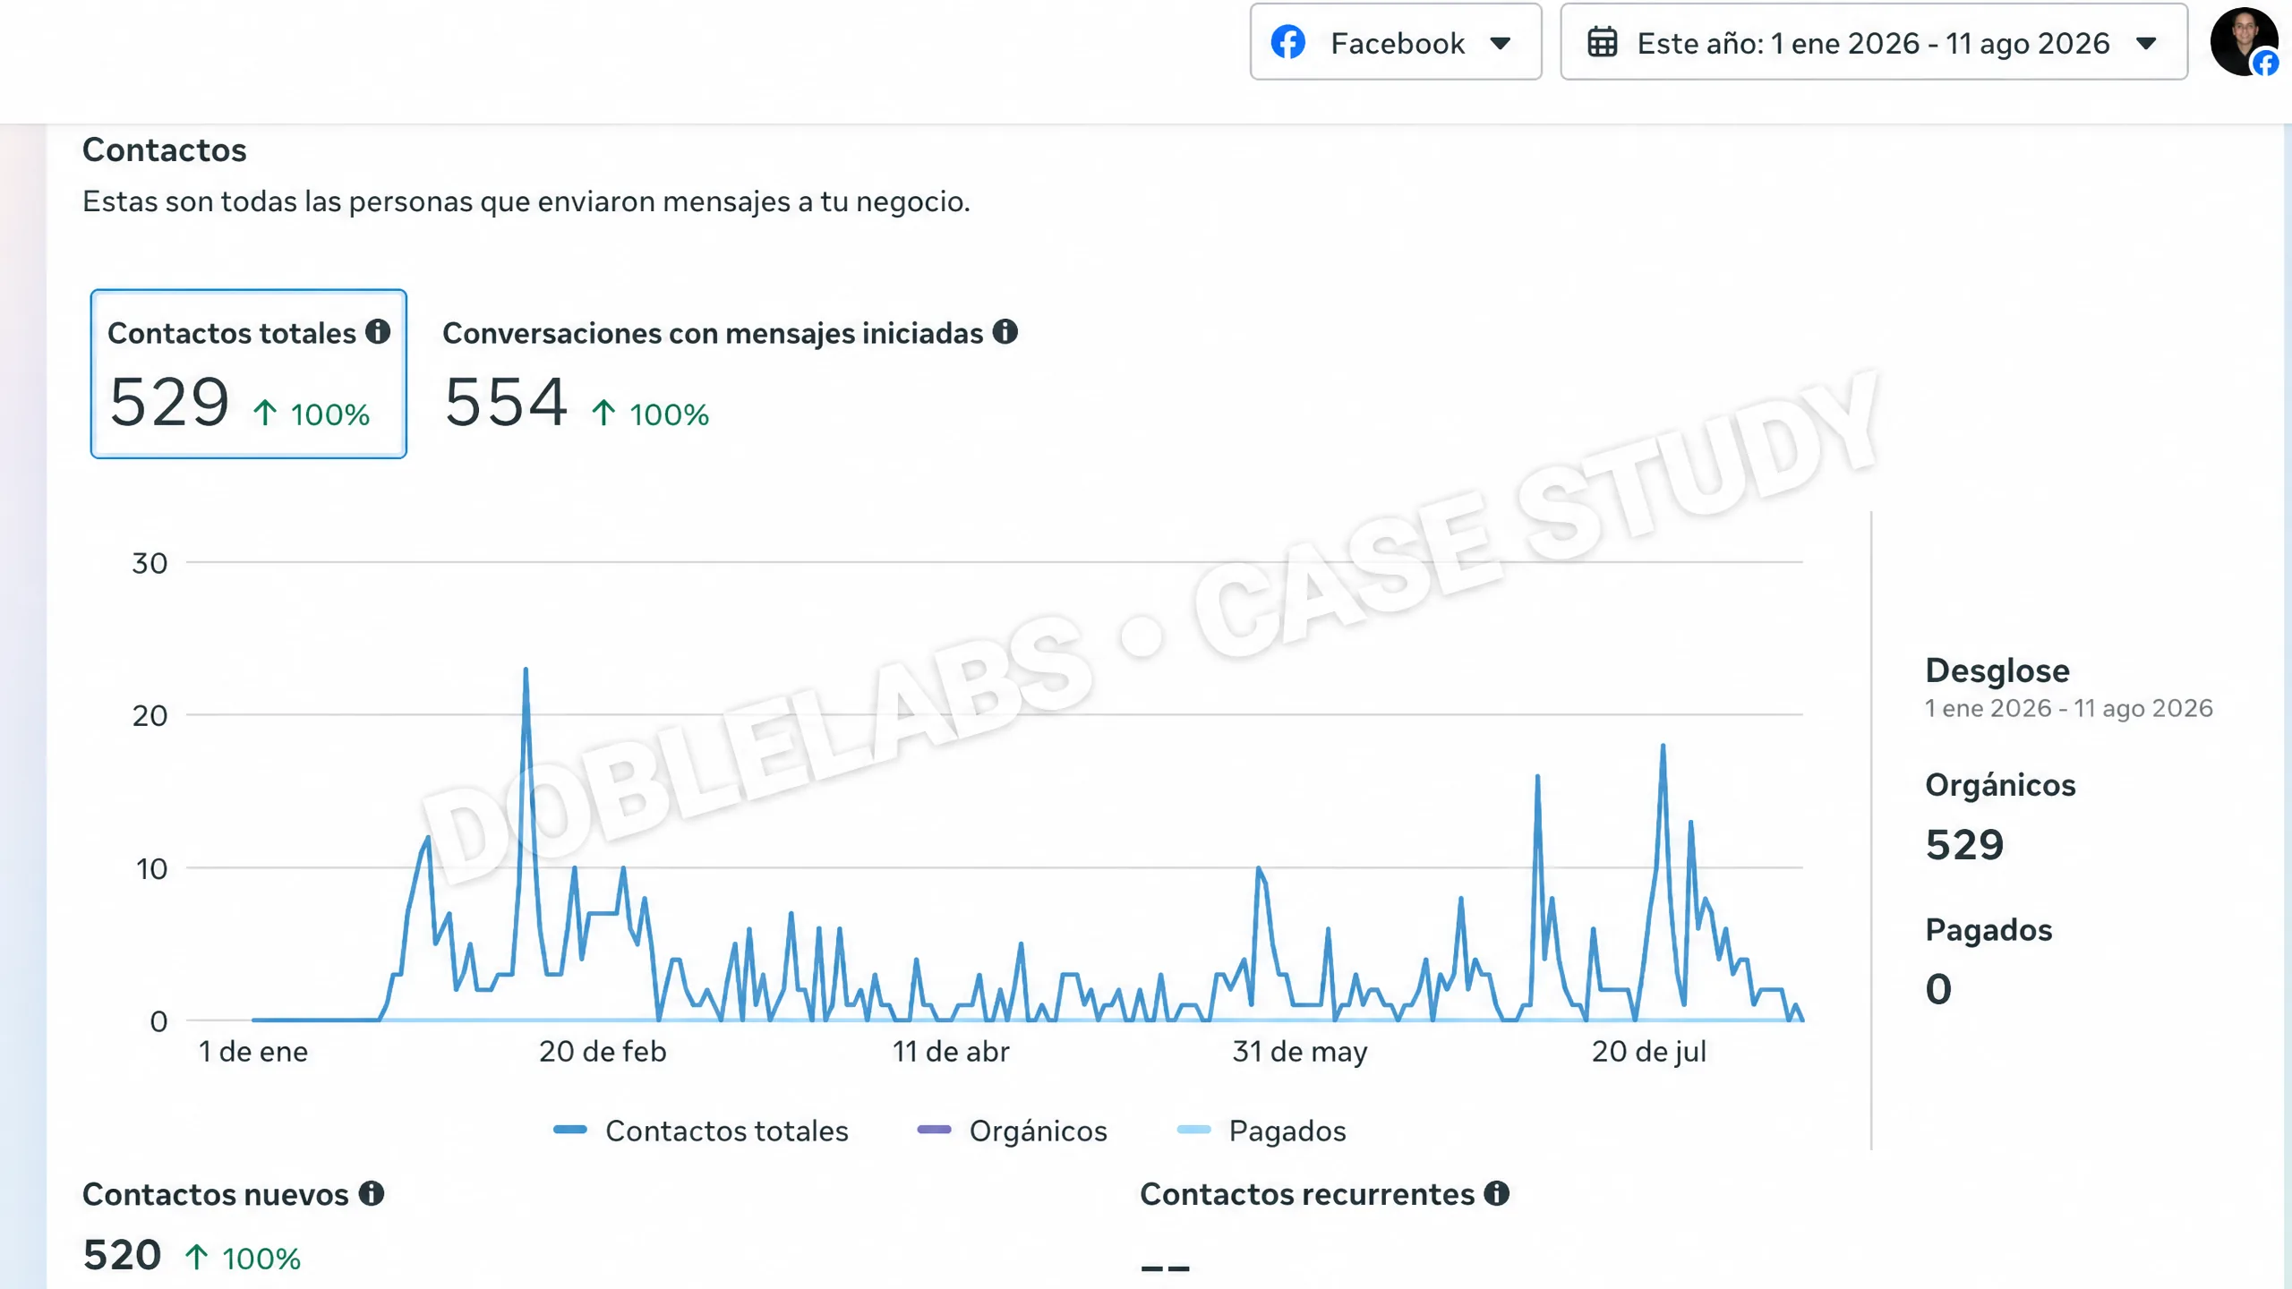Click the Orgánicos value 529 in Desglose
Image resolution: width=2292 pixels, height=1289 pixels.
click(1964, 845)
